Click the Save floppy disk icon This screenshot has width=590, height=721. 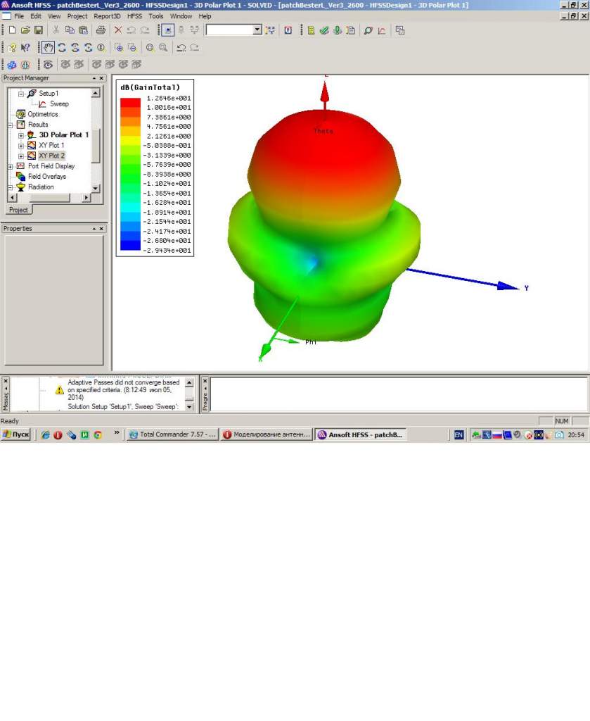pos(39,30)
